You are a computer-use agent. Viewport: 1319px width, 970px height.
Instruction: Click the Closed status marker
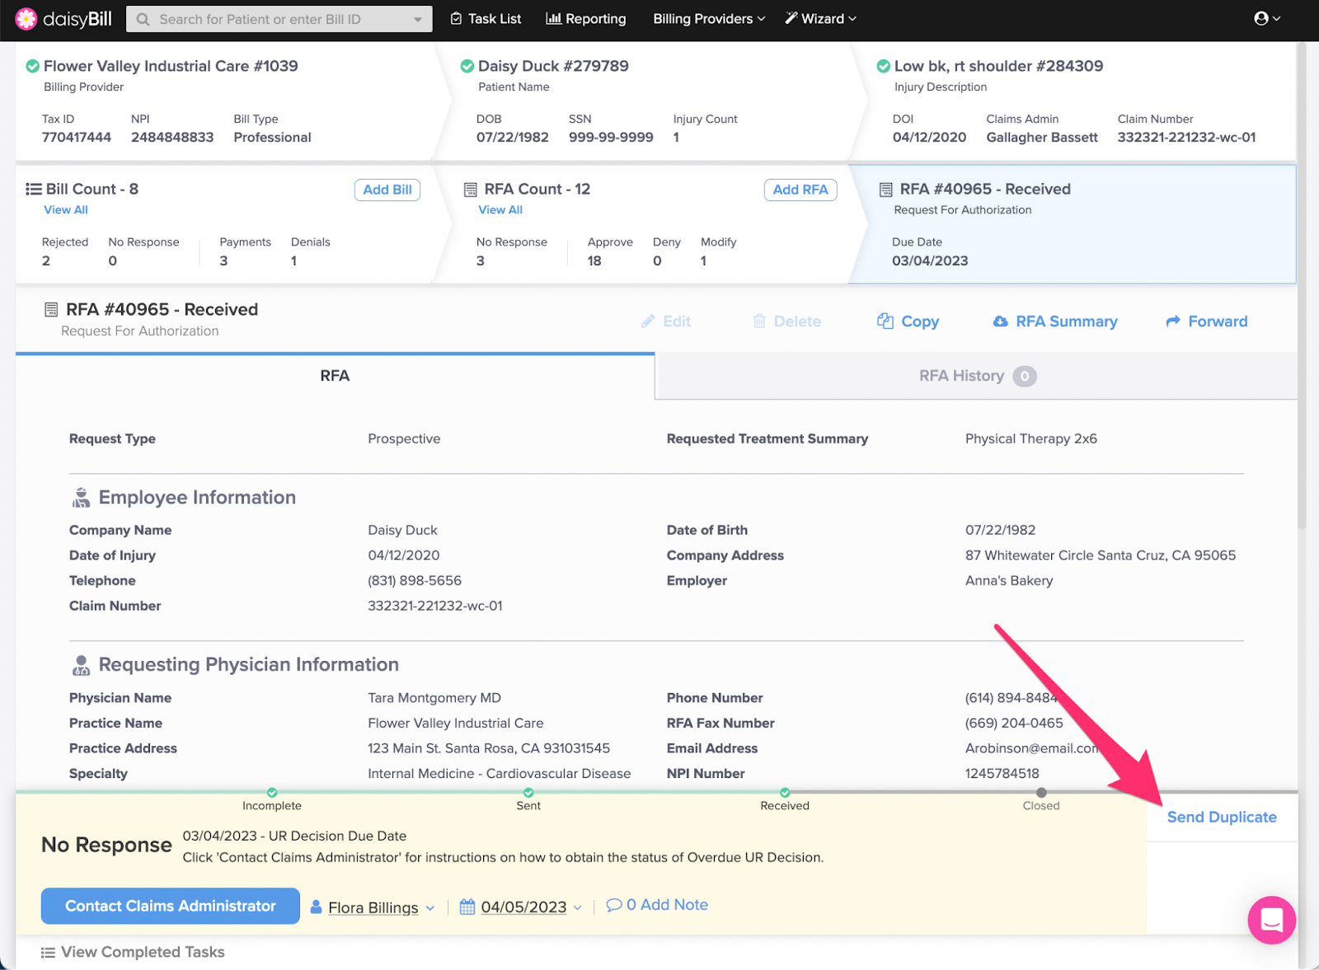[x=1041, y=793]
